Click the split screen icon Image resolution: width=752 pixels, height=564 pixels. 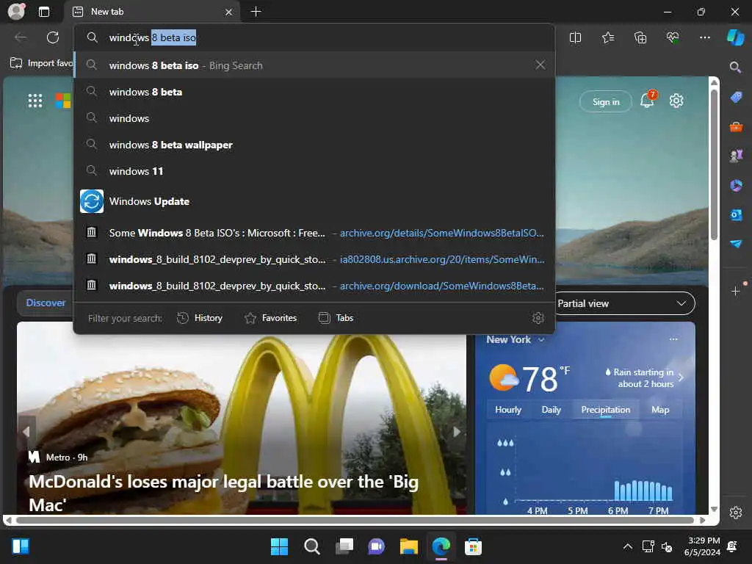coord(575,37)
